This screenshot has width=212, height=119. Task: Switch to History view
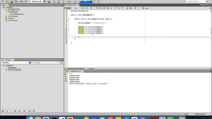coord(76,8)
